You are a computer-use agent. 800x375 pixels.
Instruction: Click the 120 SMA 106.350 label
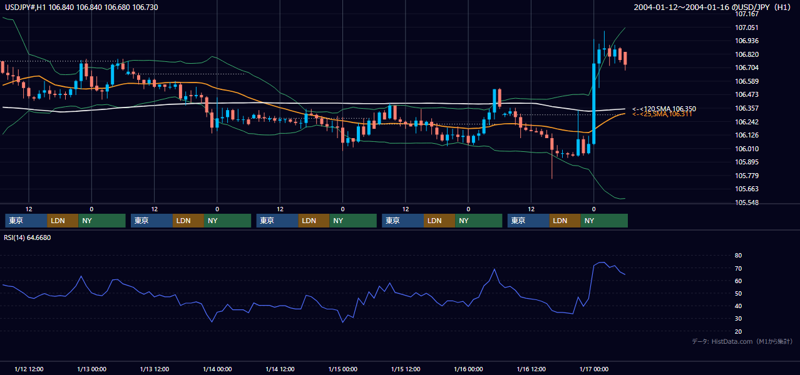664,109
